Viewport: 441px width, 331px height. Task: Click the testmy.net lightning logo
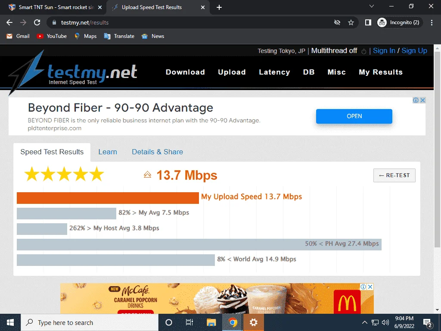pos(73,72)
